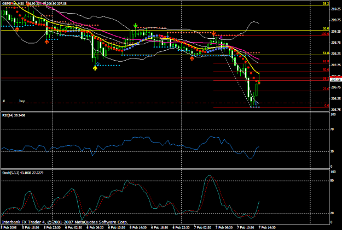The image size is (342, 230).
Task: Click the yellow 38.2 Fibonacci label
Action: tap(326, 4)
